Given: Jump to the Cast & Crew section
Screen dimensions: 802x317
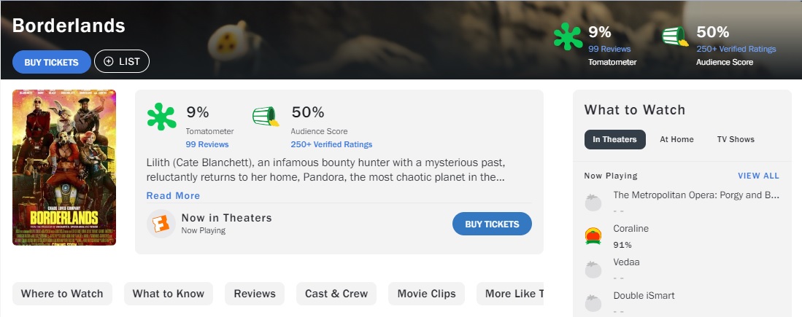Looking at the screenshot, I should [336, 294].
